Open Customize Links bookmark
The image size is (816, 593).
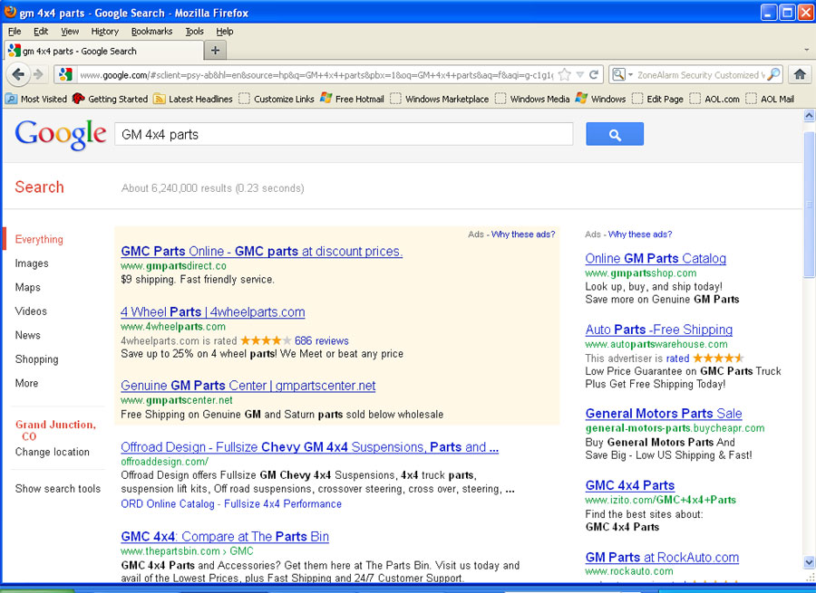277,99
